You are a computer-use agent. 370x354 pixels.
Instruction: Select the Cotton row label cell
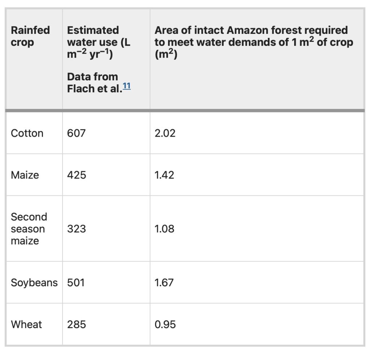click(27, 133)
